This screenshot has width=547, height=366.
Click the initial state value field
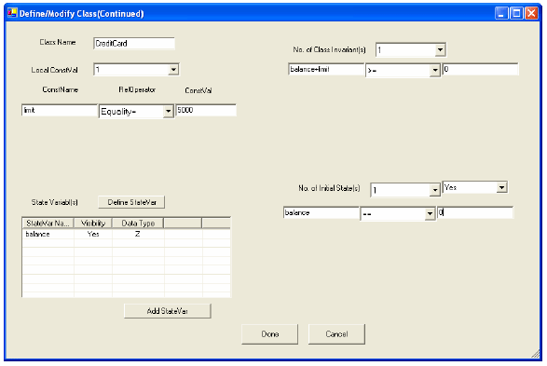tap(475, 213)
